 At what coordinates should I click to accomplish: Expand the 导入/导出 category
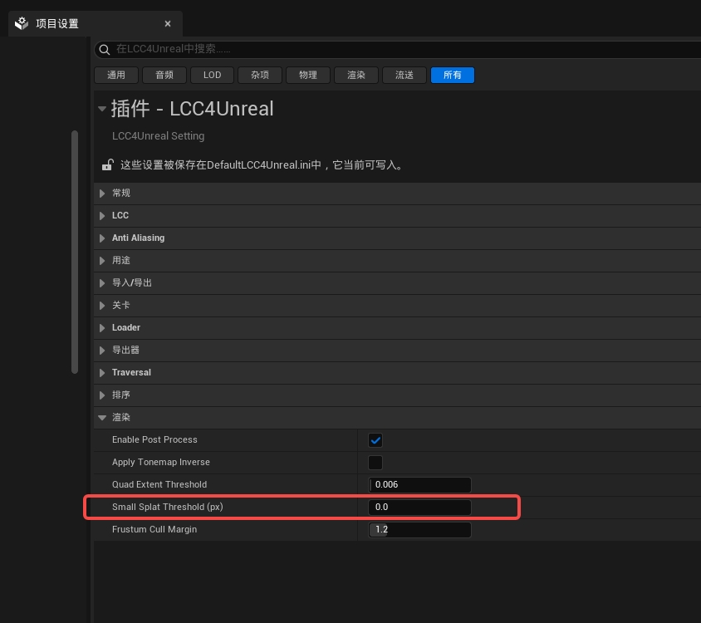pos(102,282)
